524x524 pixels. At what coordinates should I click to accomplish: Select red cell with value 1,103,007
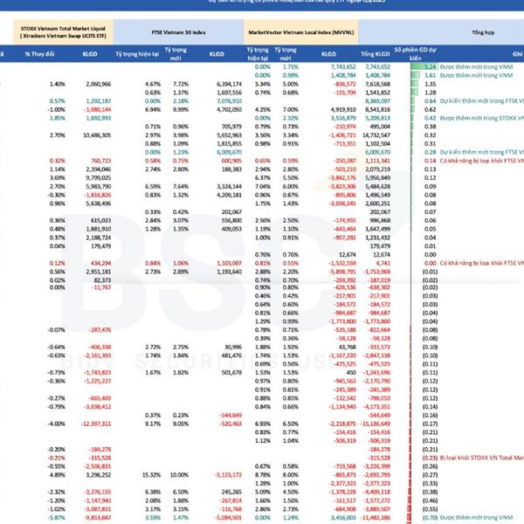(229, 264)
